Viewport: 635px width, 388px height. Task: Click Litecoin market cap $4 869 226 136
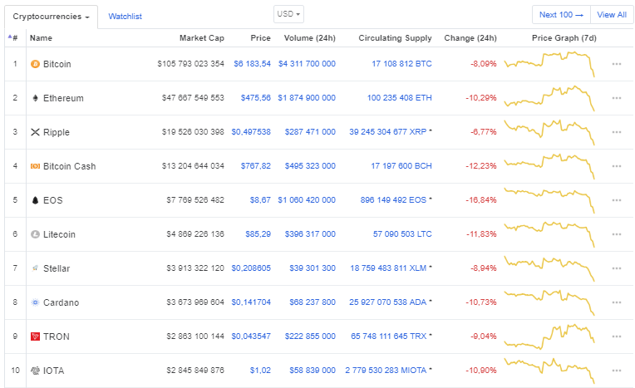coord(195,233)
